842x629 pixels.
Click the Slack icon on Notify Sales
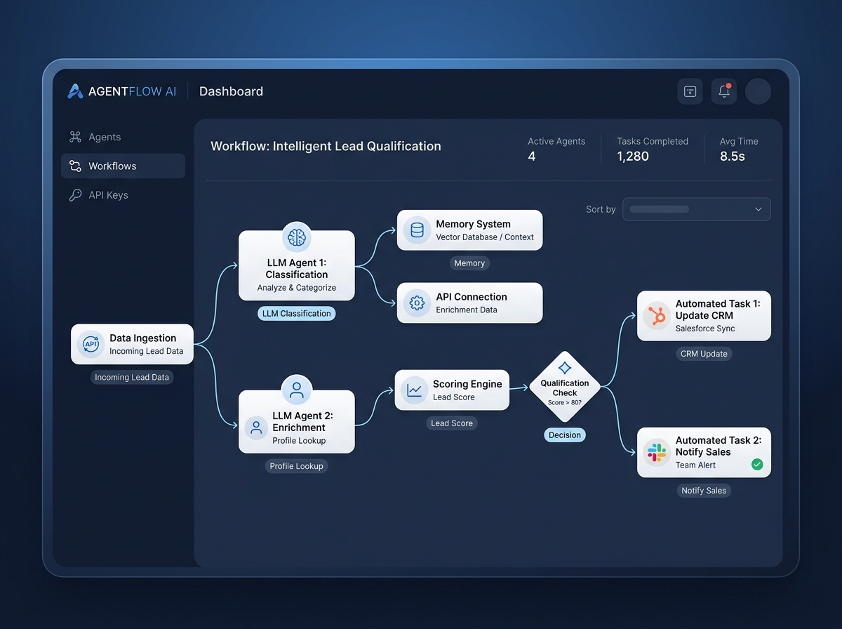pyautogui.click(x=657, y=453)
